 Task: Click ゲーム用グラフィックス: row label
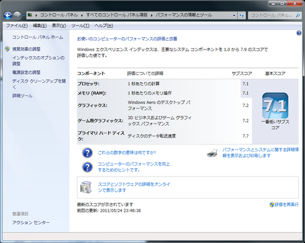(x=101, y=121)
